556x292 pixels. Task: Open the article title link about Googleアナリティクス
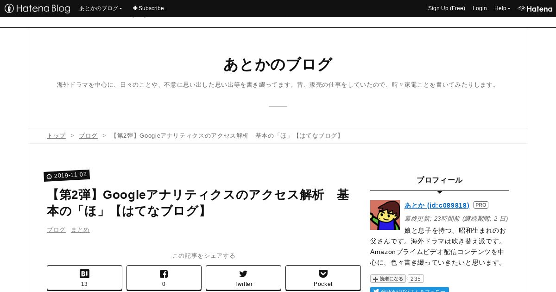tap(198, 203)
